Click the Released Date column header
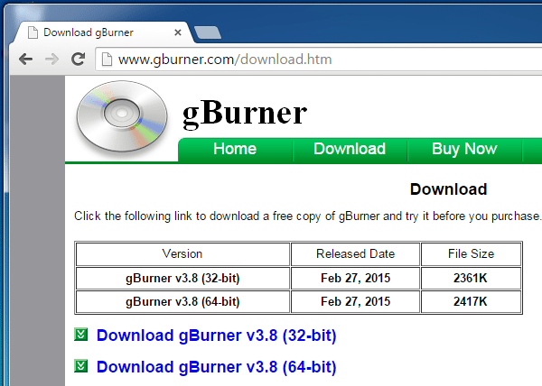The image size is (542, 386). (x=355, y=254)
